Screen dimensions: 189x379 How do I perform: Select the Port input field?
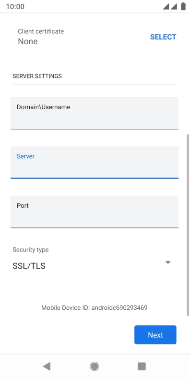94,212
